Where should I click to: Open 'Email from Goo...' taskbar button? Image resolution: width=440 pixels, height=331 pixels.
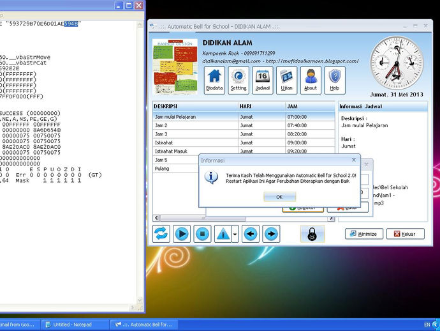click(20, 325)
